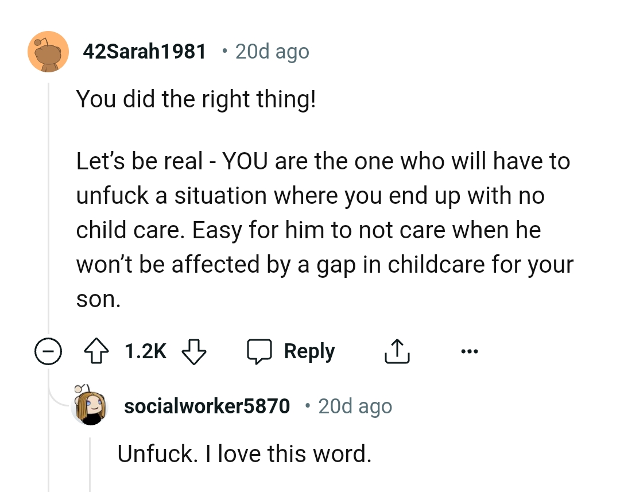Downvote 42Sarah1981's comment
This screenshot has height=492, width=620.
pyautogui.click(x=193, y=351)
